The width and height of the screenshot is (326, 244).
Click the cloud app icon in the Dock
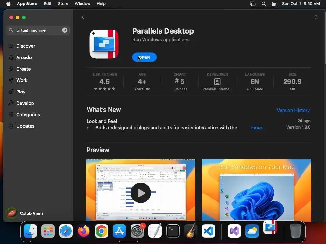(252, 231)
